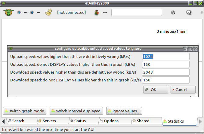Open the Status tab
This screenshot has width=204, height=134.
click(84, 121)
